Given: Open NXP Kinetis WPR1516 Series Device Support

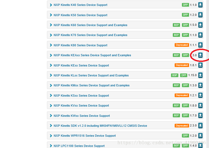Looking at the screenshot, I should click(85, 136).
